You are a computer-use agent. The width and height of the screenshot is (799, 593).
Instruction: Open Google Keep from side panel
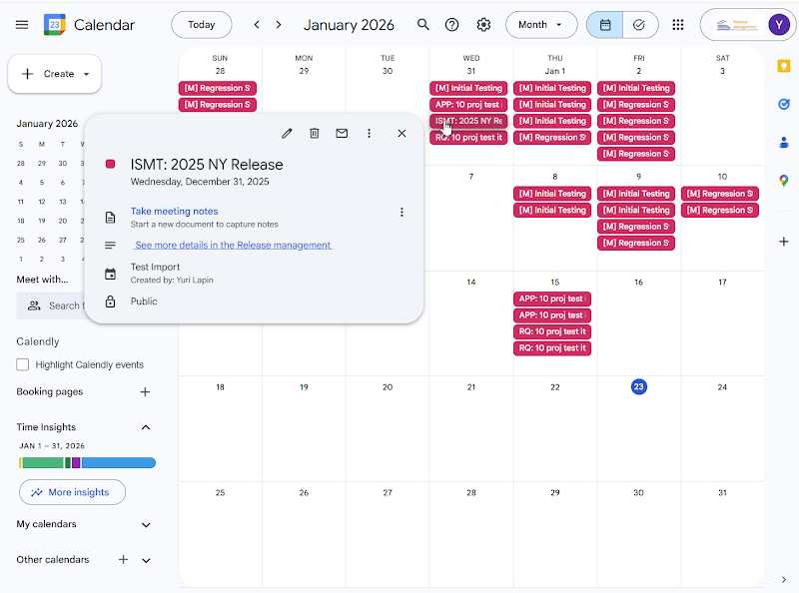pyautogui.click(x=783, y=66)
